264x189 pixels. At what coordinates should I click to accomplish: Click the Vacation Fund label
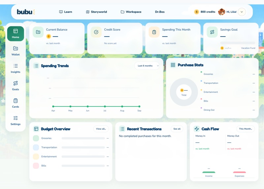[248, 48]
